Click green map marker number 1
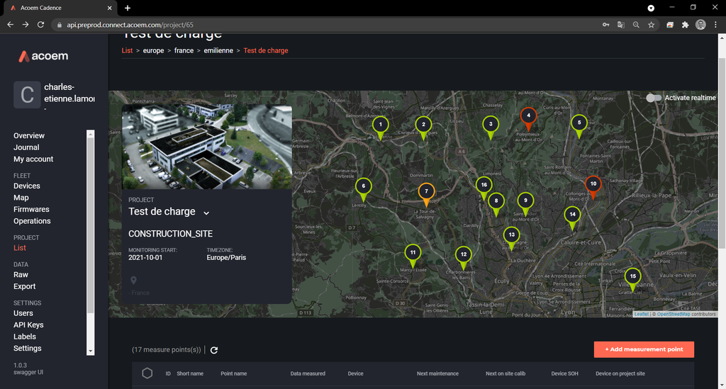The width and height of the screenshot is (726, 389). coord(381,125)
